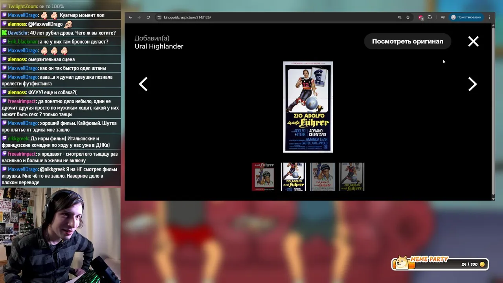Open the zoom magnifier icon in address bar
The image size is (503, 283).
tap(400, 17)
